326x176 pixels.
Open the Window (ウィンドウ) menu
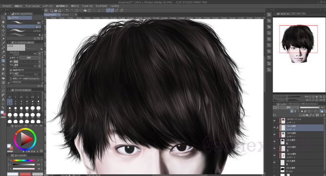(101, 6)
